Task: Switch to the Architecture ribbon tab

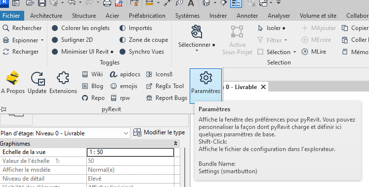Action: (x=46, y=16)
